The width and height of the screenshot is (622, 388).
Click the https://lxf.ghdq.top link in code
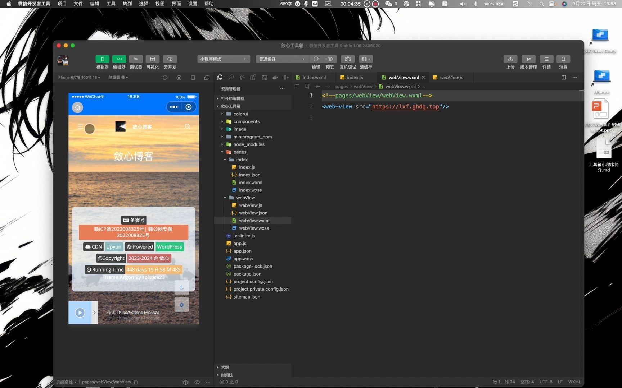(x=405, y=107)
